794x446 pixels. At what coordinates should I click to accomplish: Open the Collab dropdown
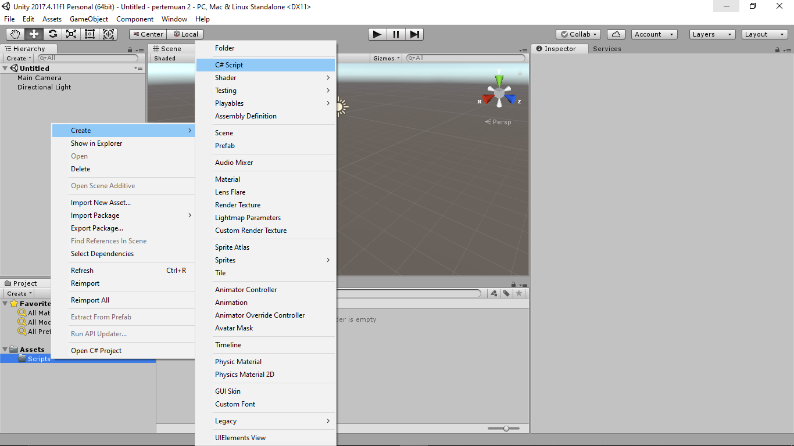tap(578, 34)
